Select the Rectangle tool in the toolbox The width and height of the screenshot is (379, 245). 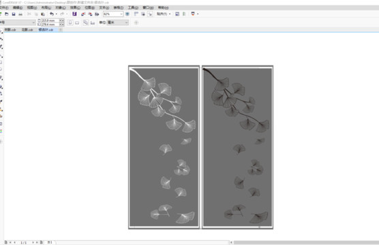(1, 63)
